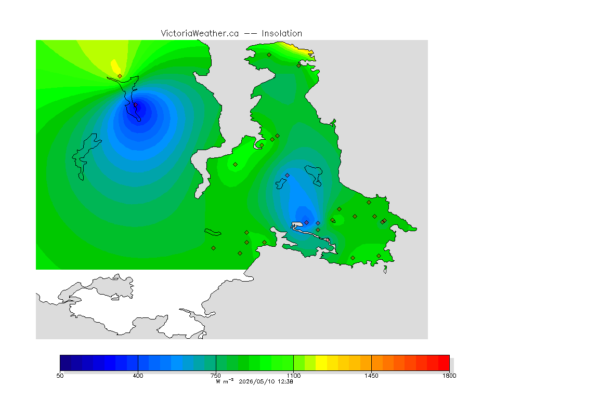
Task: Select the 50 label on the color scale
Action: click(x=60, y=376)
